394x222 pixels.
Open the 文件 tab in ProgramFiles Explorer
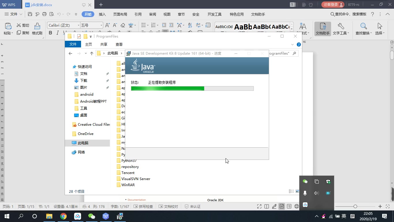(x=73, y=44)
